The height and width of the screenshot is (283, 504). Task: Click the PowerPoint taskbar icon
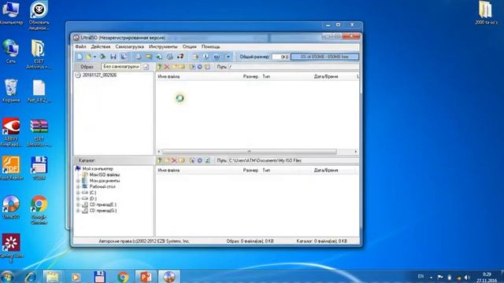[146, 277]
